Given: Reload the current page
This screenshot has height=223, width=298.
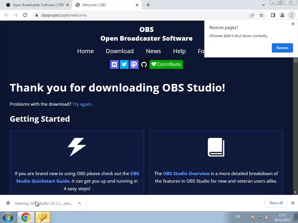Looking at the screenshot, I should click(x=25, y=15).
